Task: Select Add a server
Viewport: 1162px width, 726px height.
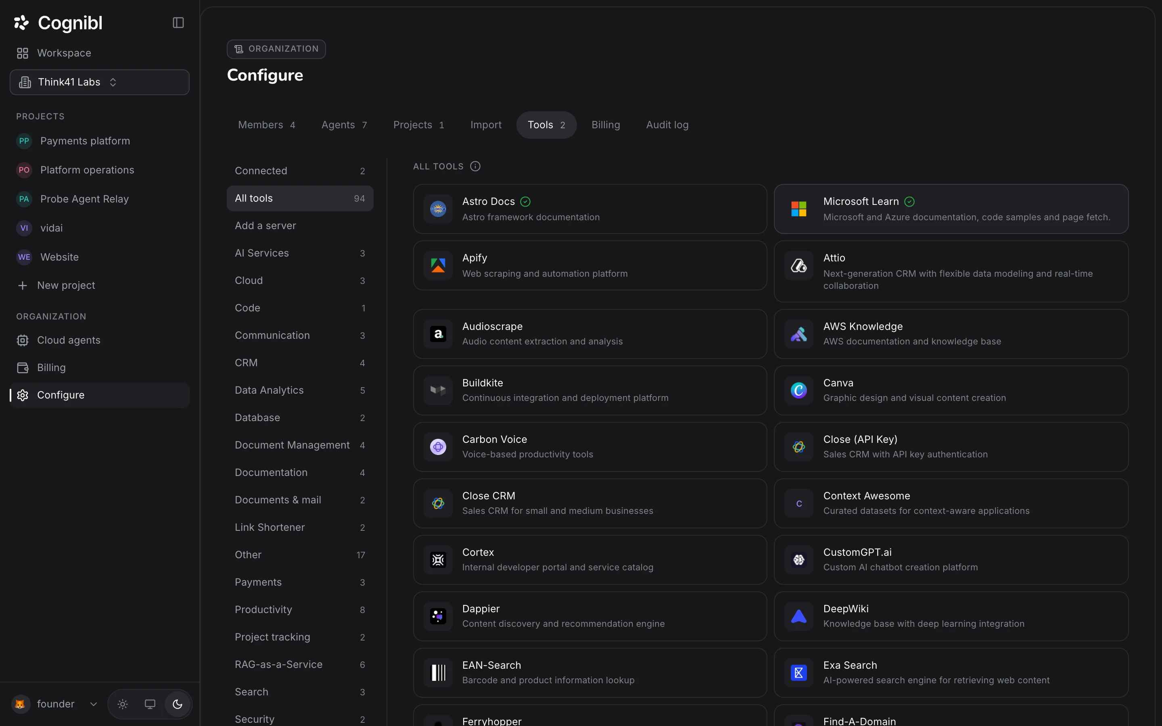Action: click(x=300, y=226)
